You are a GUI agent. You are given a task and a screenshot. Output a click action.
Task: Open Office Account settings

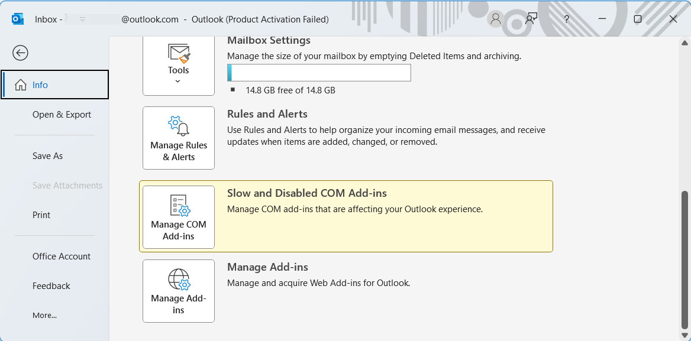62,256
